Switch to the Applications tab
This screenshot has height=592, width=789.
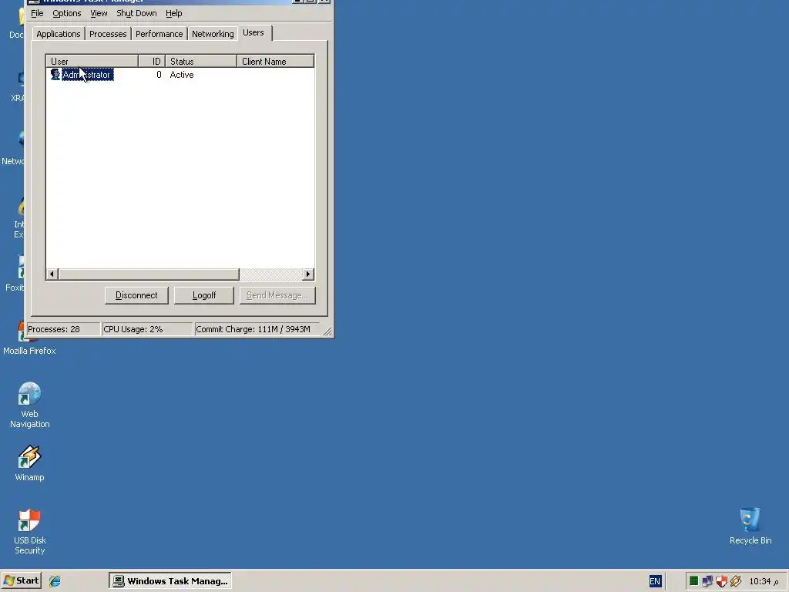click(x=59, y=34)
